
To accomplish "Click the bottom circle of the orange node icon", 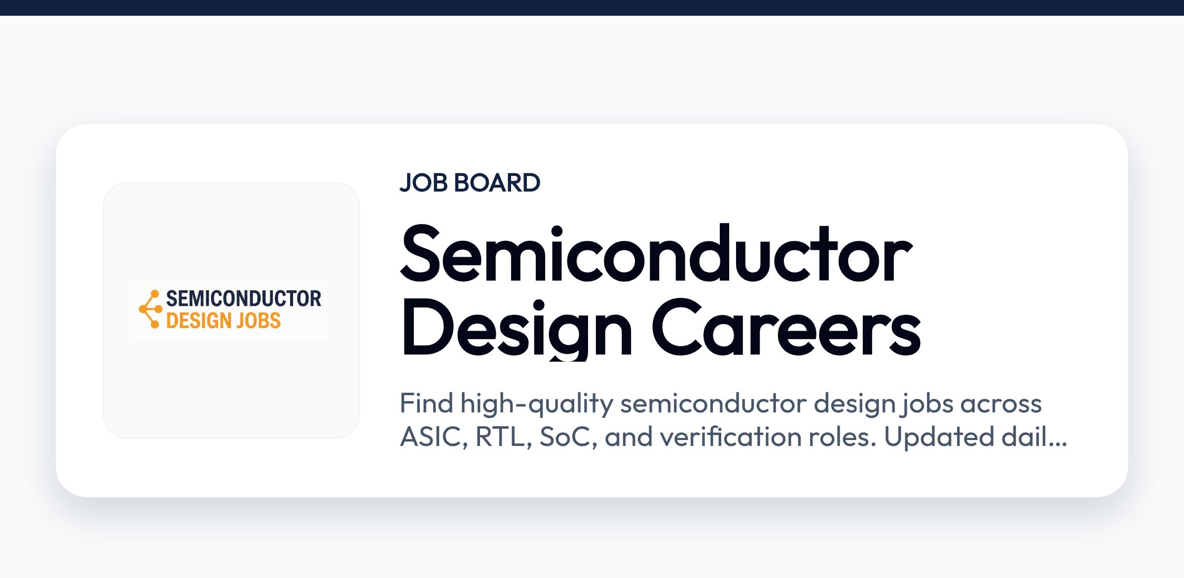I will [155, 324].
